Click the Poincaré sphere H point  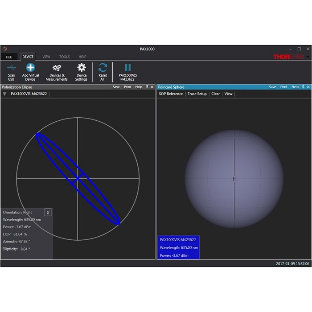tap(234, 179)
